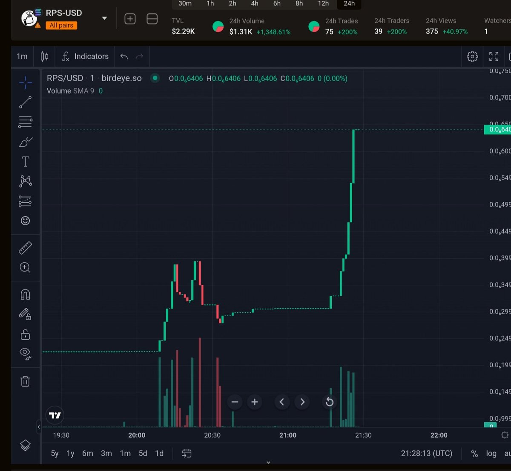Enter fullscreen chart mode
511x471 pixels.
point(494,56)
